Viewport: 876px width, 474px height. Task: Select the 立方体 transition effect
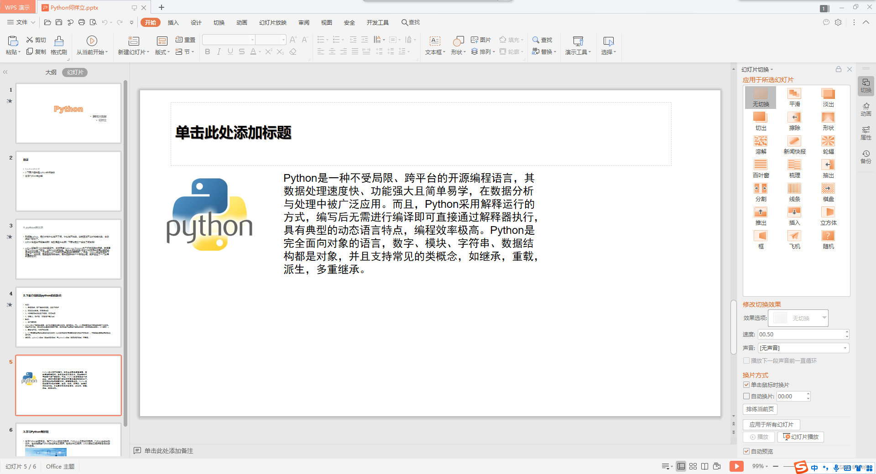point(828,216)
